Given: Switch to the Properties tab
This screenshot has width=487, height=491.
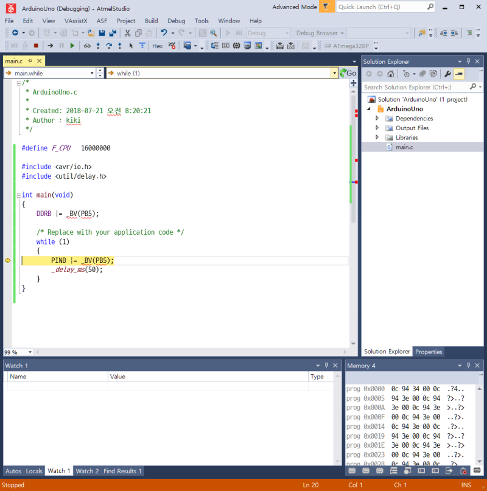Looking at the screenshot, I should click(x=429, y=352).
